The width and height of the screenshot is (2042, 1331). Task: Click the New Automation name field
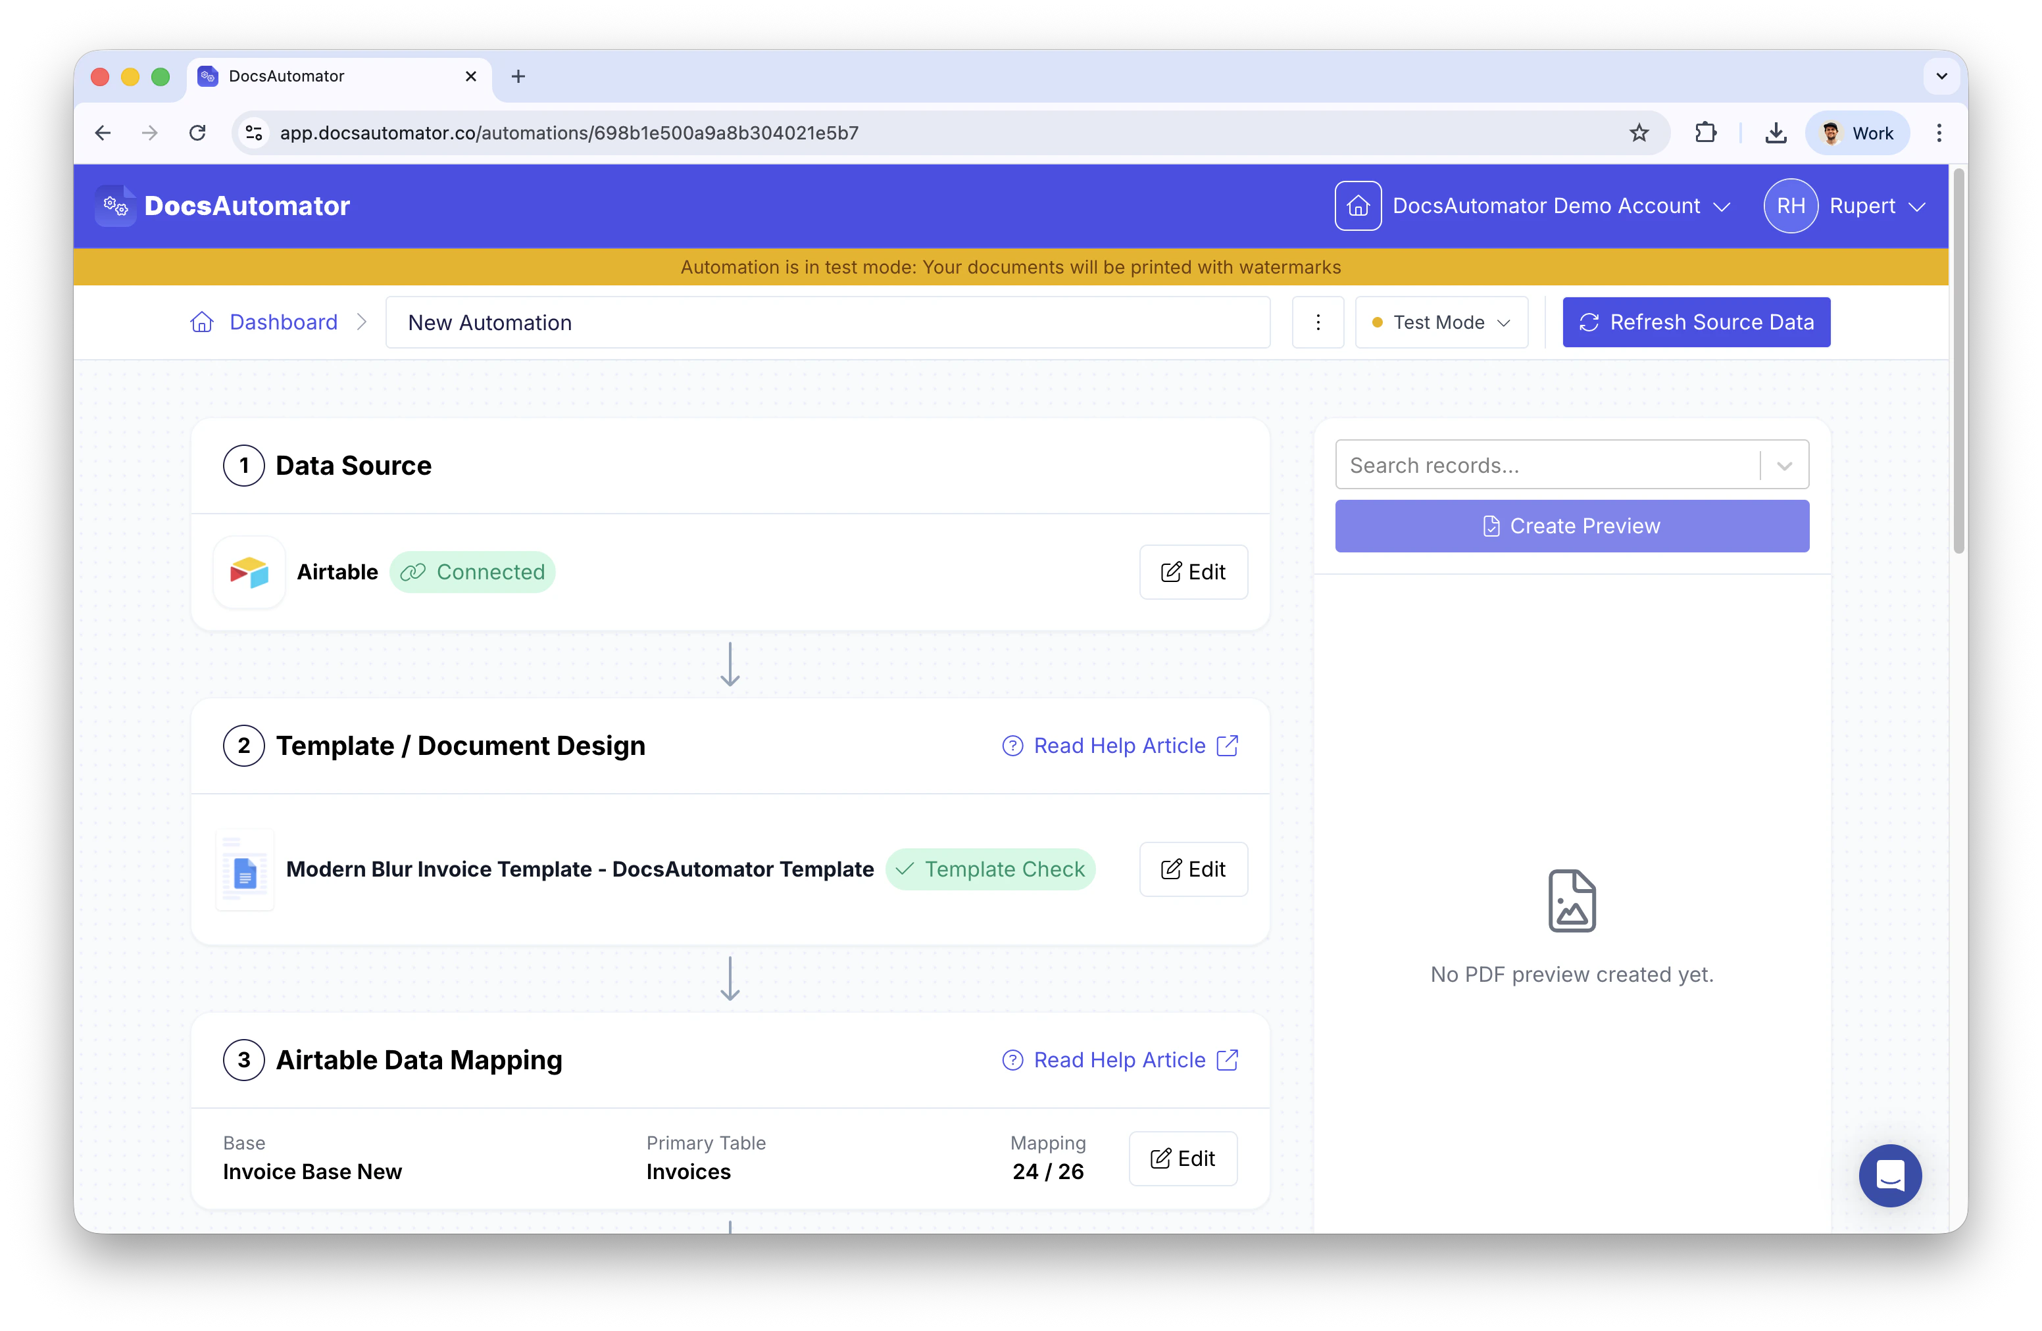click(827, 322)
